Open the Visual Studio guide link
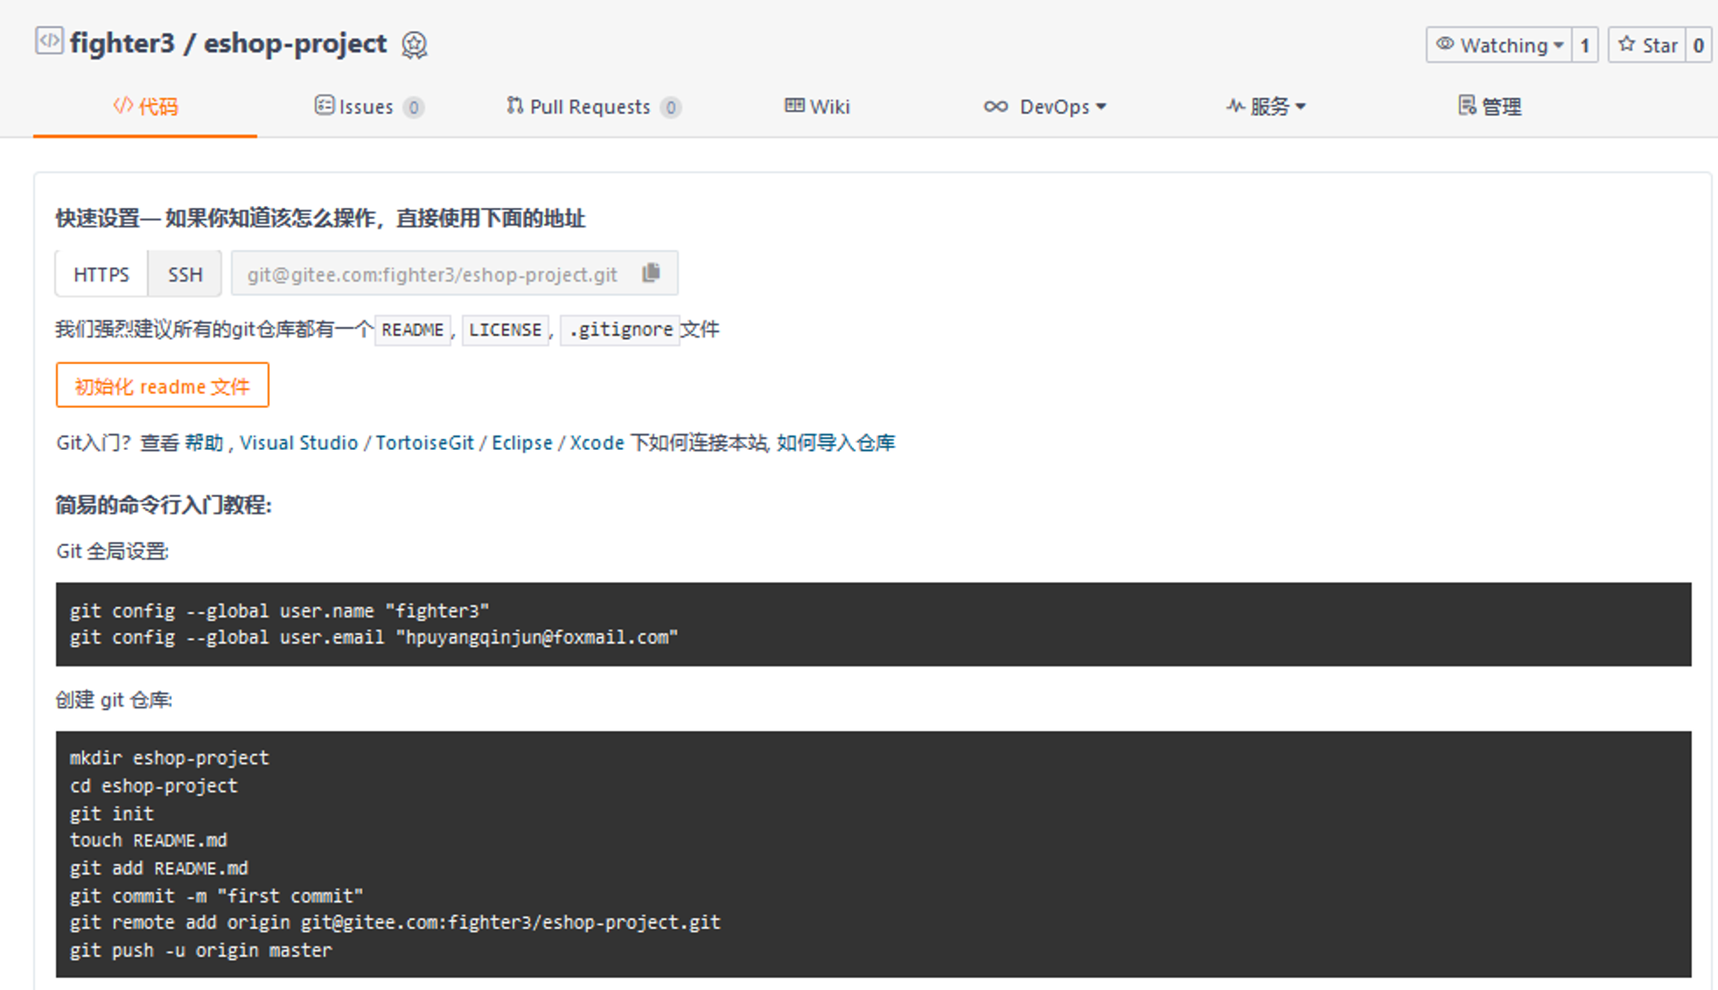Screen dimensions: 1718x990 pos(299,443)
